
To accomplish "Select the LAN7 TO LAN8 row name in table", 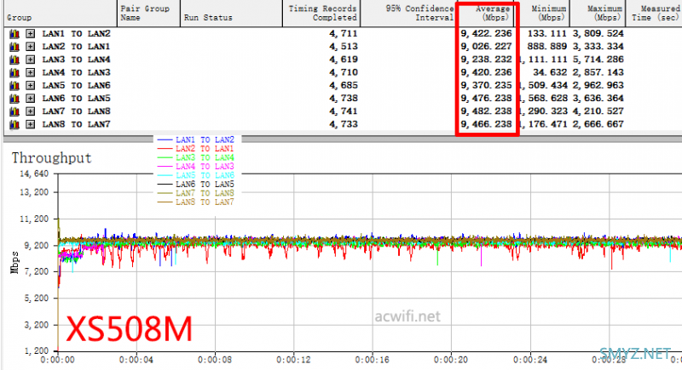I will (76, 112).
